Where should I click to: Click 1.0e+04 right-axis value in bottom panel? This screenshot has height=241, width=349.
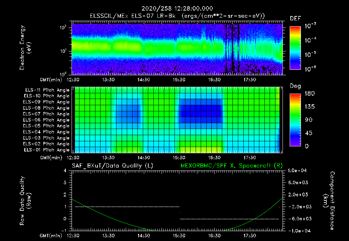297,171
